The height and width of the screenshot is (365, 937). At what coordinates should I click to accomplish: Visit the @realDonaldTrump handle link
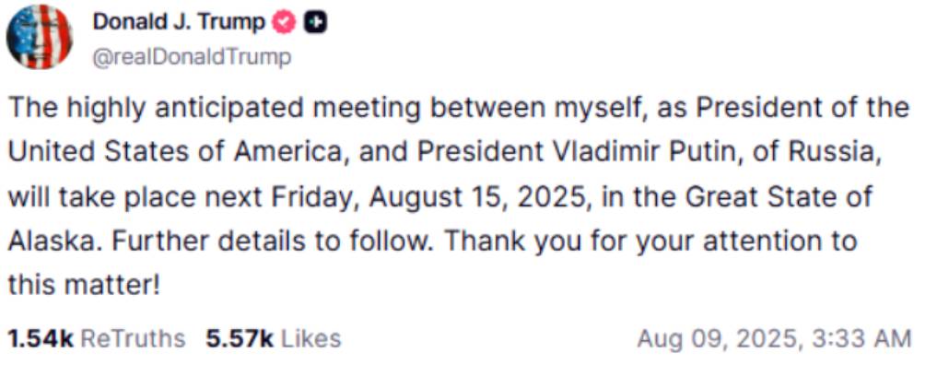pyautogui.click(x=192, y=57)
